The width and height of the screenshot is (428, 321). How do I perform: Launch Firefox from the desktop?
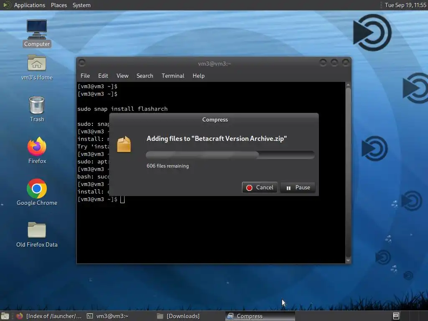pyautogui.click(x=37, y=150)
